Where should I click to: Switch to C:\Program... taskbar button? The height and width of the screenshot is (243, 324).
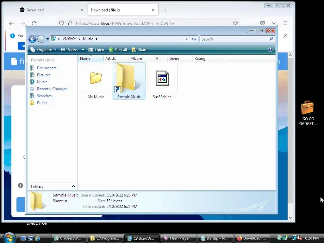[105, 238]
